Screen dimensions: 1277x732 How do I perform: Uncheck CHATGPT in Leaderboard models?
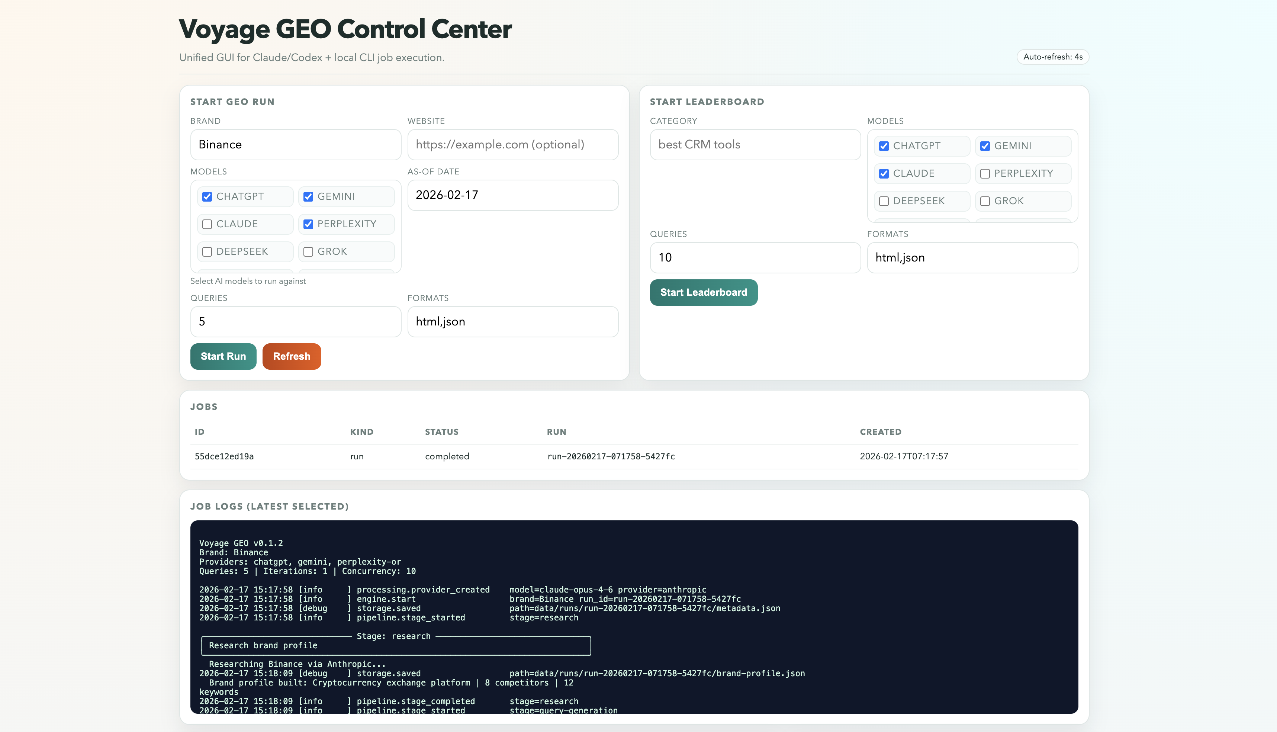[x=884, y=146]
